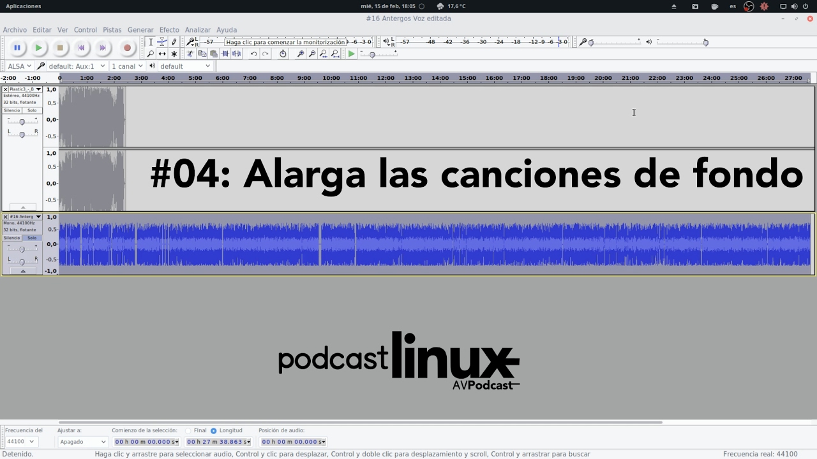Skip to end of the project
817x459 pixels.
coord(102,48)
